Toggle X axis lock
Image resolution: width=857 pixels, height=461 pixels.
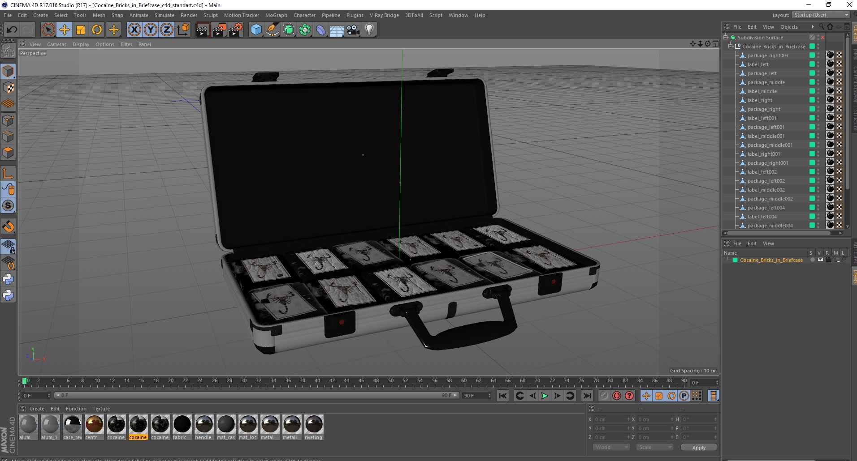click(134, 30)
